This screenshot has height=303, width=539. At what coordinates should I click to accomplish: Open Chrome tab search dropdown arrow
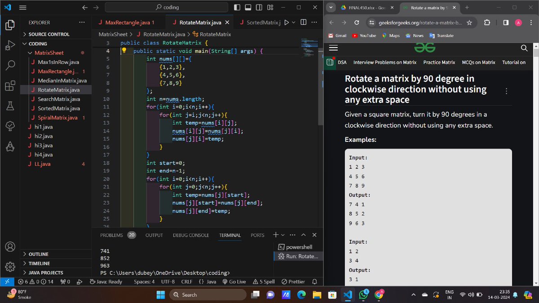tap(331, 8)
